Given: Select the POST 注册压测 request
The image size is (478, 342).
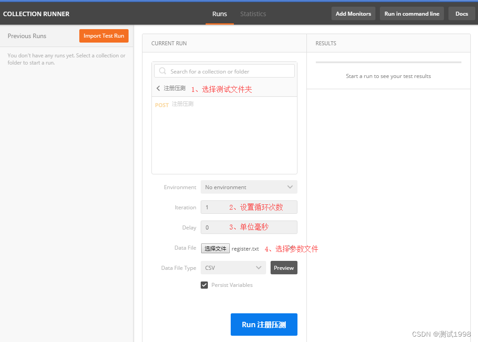Looking at the screenshot, I should pyautogui.click(x=174, y=104).
